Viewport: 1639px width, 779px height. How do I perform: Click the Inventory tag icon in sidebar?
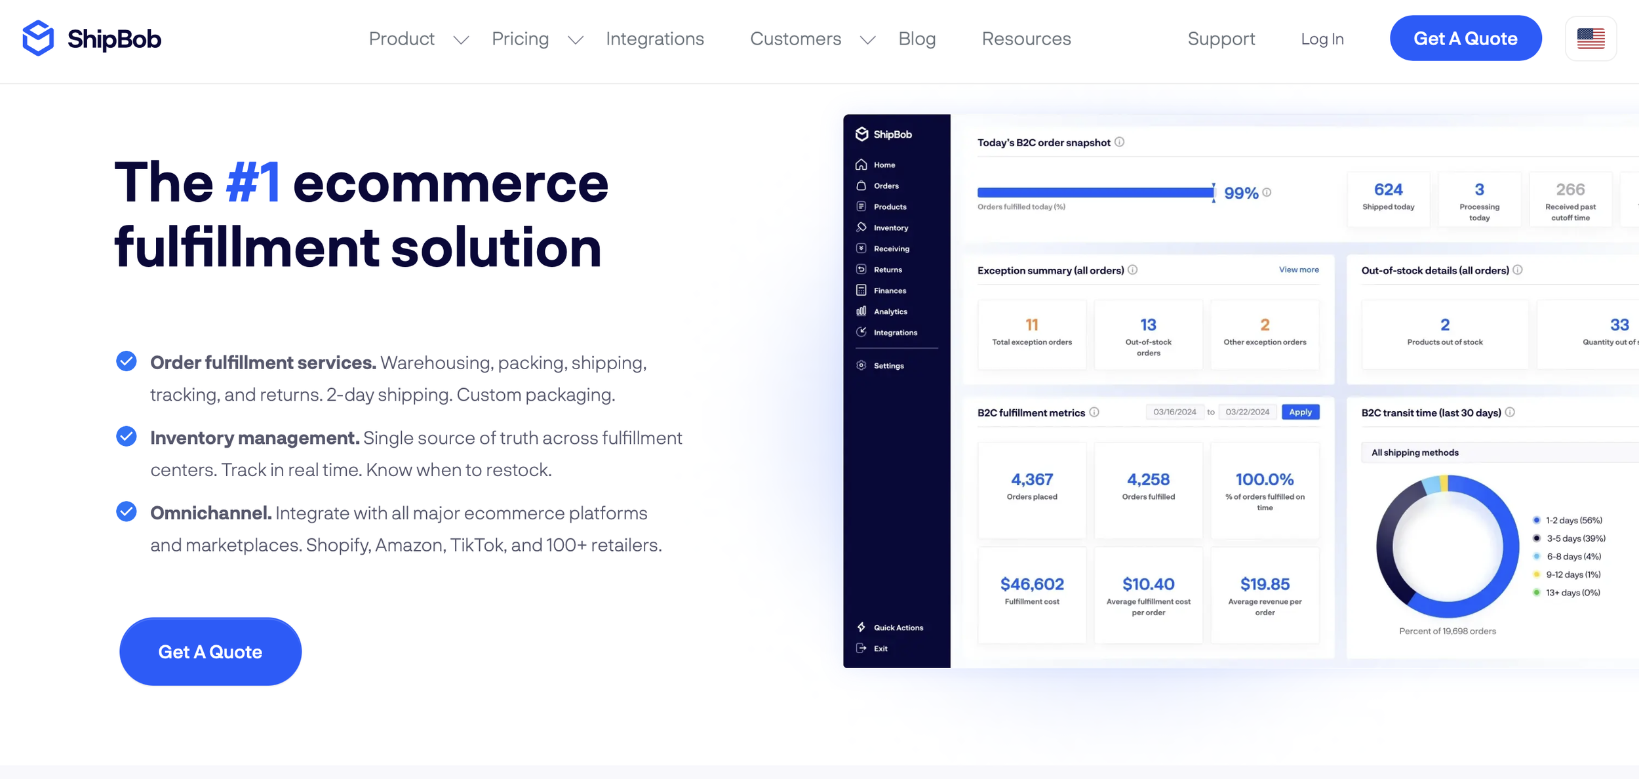861,228
